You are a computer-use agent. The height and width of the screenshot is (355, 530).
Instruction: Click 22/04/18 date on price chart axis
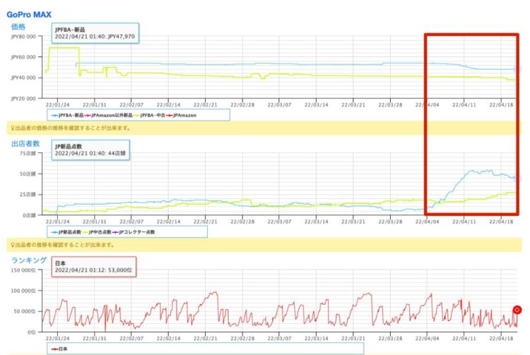click(x=501, y=105)
